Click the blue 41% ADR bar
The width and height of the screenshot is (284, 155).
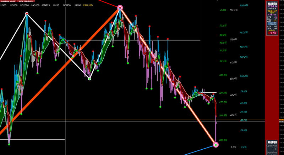coord(272,24)
